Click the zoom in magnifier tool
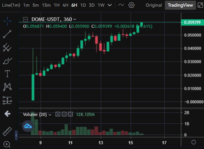The image size is (204, 149). (x=7, y=144)
